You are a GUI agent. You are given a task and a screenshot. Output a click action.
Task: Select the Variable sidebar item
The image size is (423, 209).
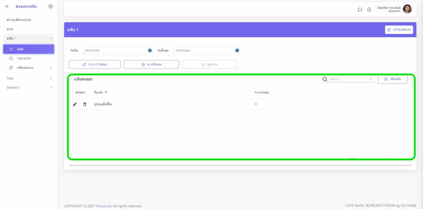click(x=24, y=58)
